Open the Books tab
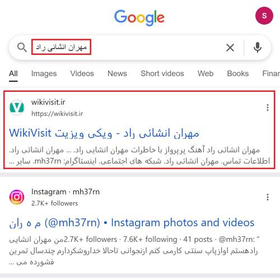Image resolution: width=280 pixels, height=280 pixels. [238, 73]
